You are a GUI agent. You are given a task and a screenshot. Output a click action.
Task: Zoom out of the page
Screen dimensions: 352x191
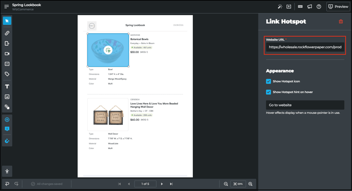226,184
